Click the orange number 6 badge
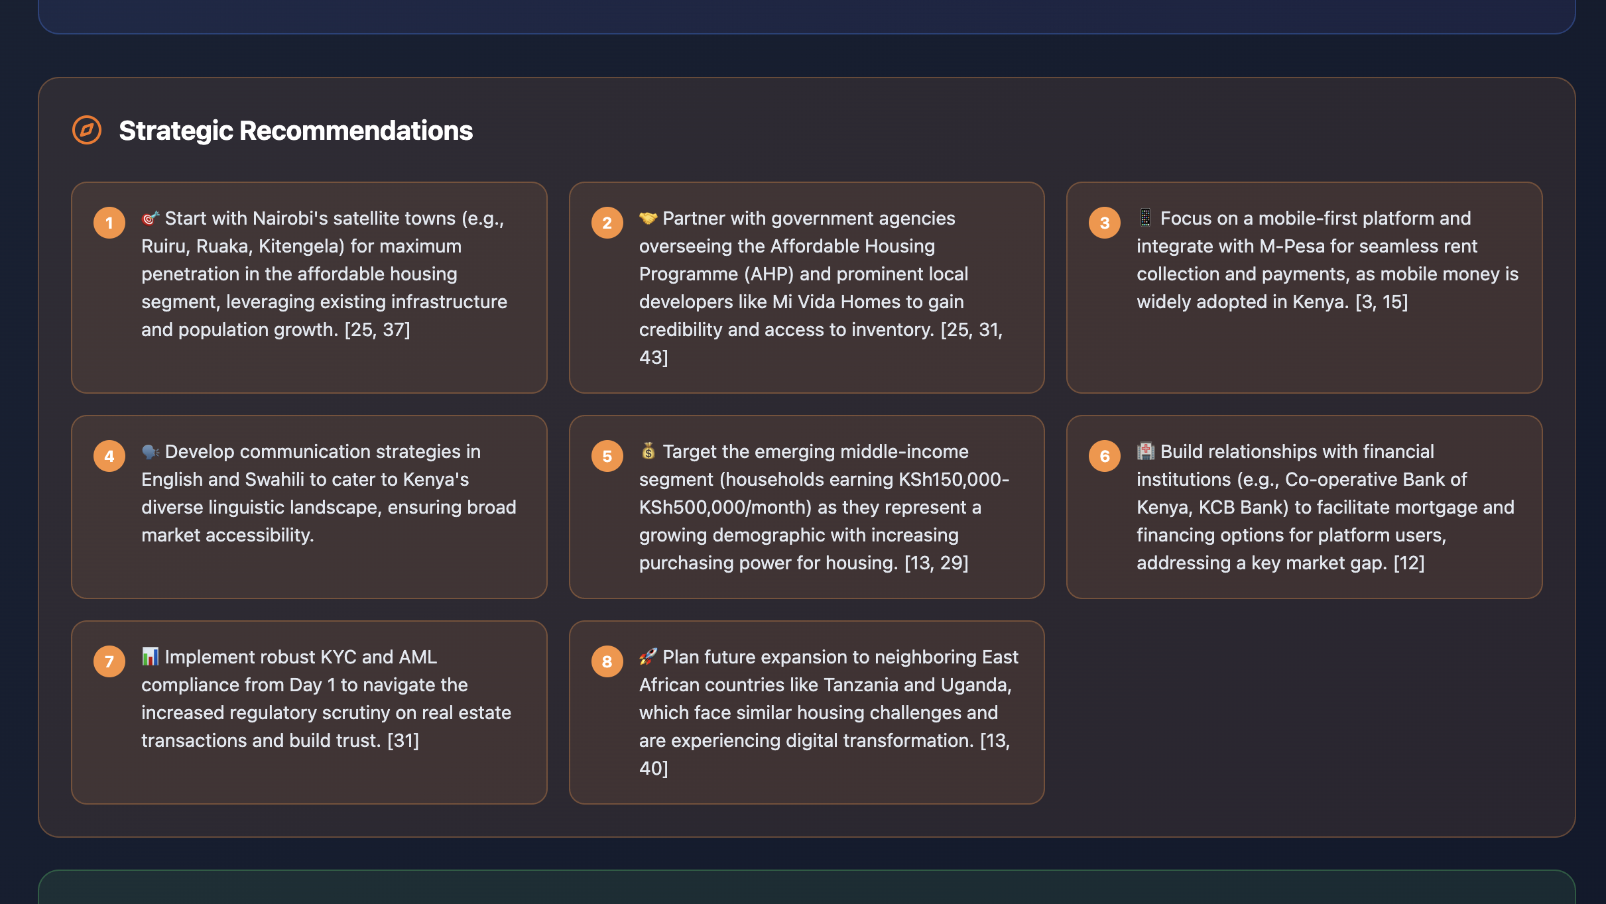The height and width of the screenshot is (904, 1606). (1105, 456)
